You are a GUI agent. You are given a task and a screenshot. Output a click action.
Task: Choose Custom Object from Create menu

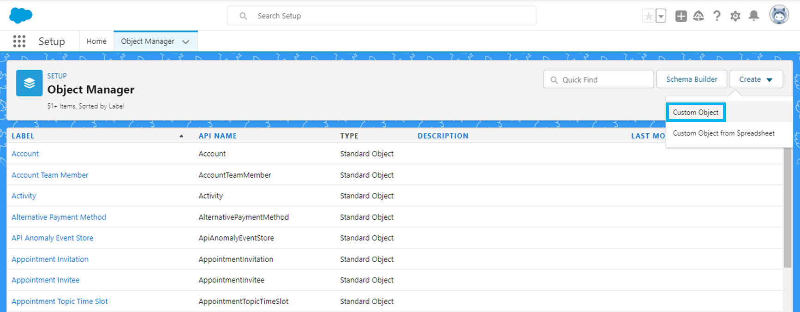click(696, 112)
